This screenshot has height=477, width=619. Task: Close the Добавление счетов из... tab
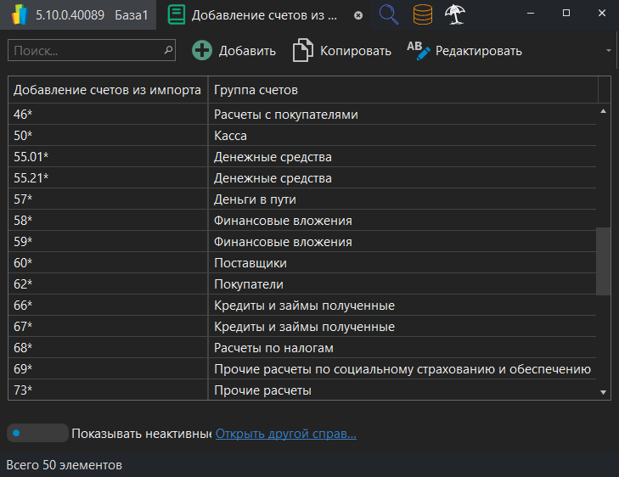pos(358,15)
